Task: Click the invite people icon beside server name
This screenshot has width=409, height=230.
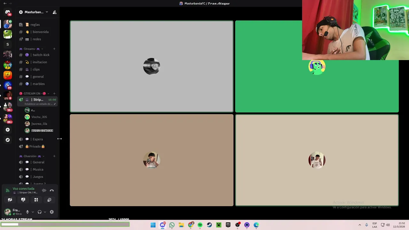Action: (x=55, y=12)
